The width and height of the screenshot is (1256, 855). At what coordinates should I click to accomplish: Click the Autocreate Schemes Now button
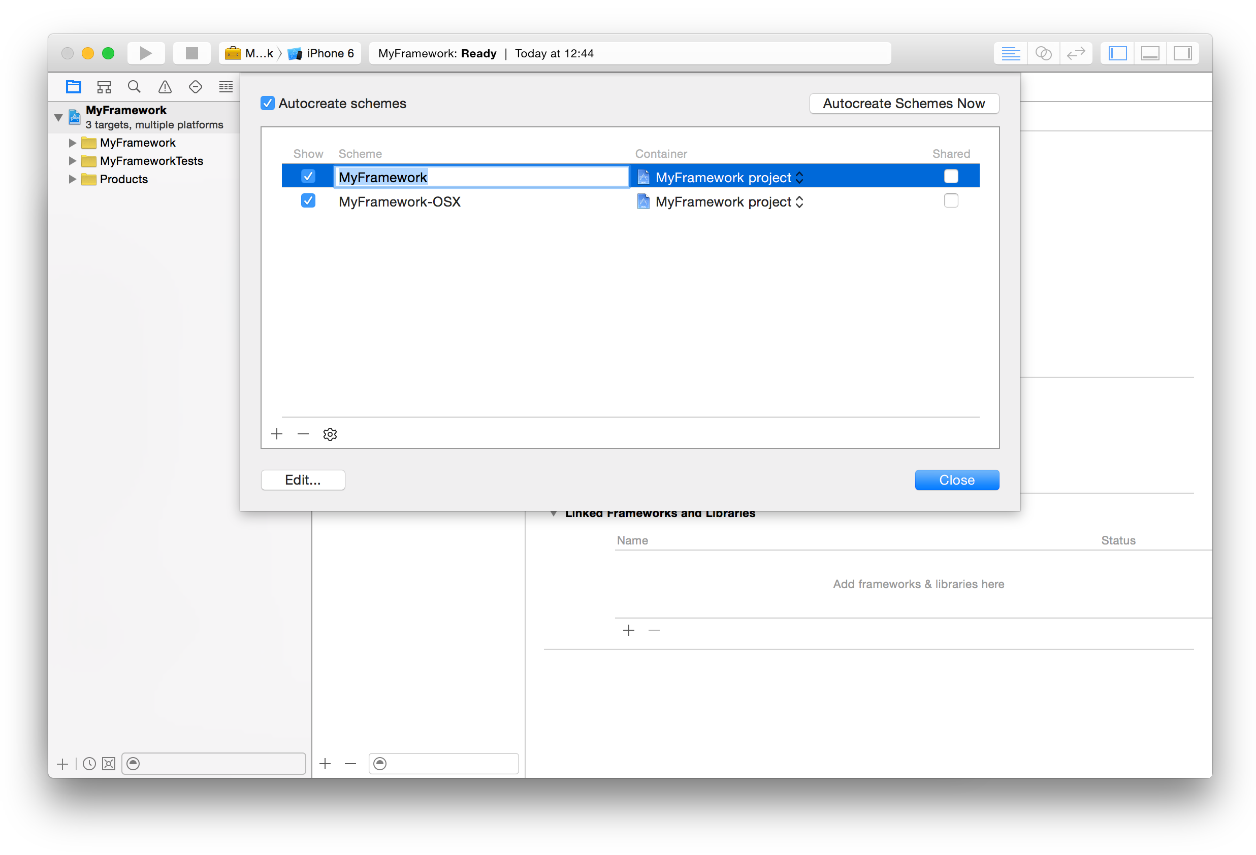[904, 103]
